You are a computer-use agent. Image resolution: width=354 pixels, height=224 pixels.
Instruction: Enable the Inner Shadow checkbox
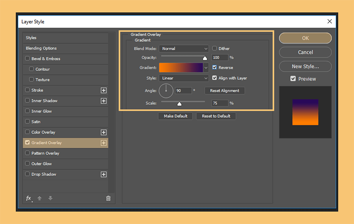[x=28, y=100]
